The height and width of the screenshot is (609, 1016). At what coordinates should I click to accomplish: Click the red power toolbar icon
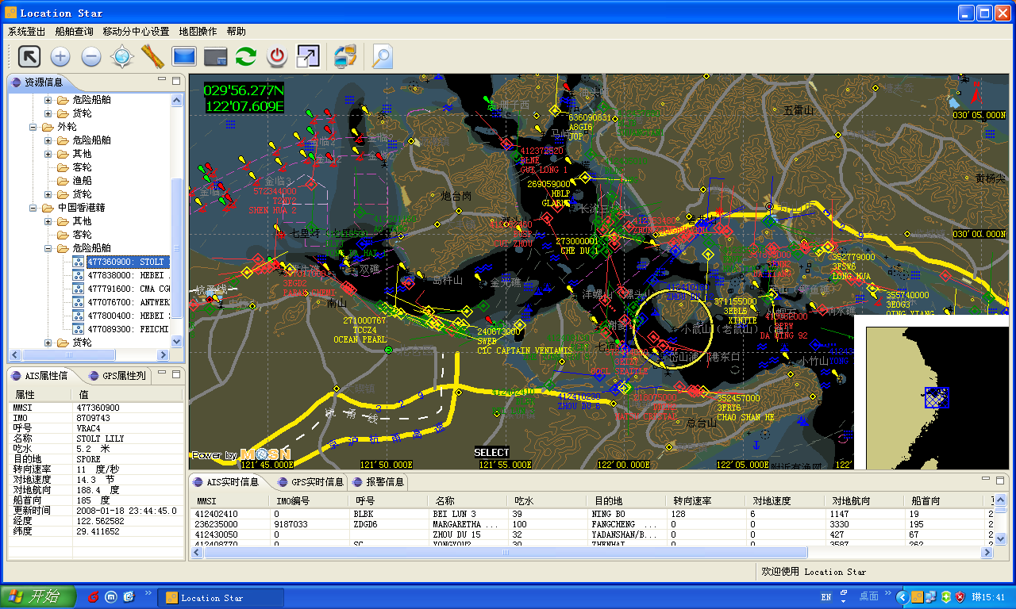277,56
